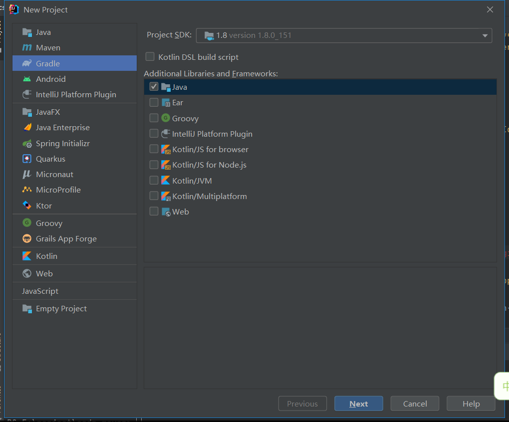Select Java Enterprise project type
The height and width of the screenshot is (422, 509).
coord(74,128)
